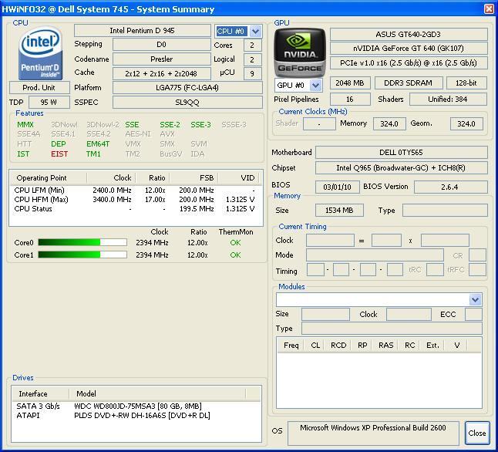Screen dimensions: 498x452
Task: Click the Platform LGA775 field
Action: (187, 88)
